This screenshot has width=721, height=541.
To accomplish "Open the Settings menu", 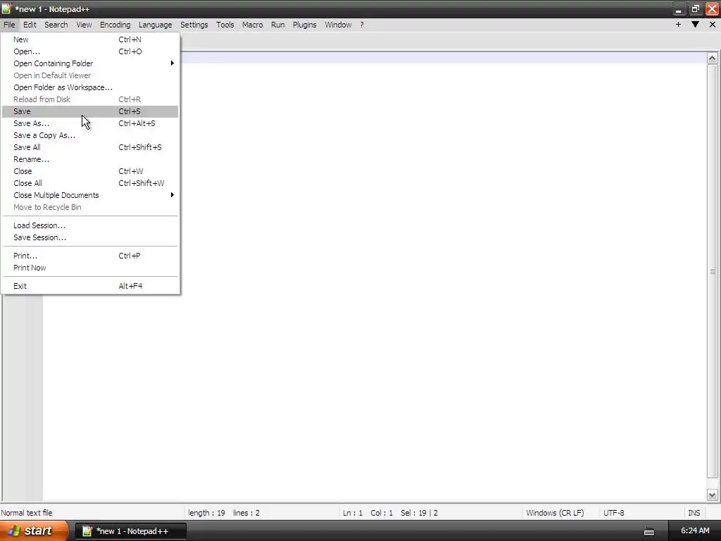I will [x=194, y=25].
